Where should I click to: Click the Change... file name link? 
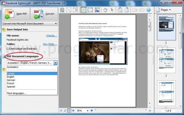pos(52,35)
